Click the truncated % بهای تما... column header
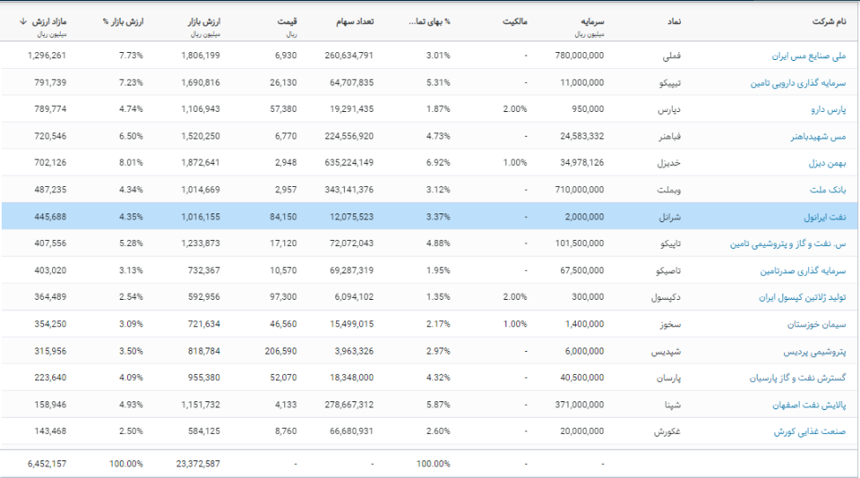The image size is (860, 478). pos(430,21)
